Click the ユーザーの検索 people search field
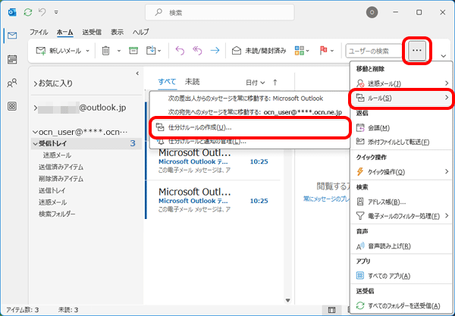This screenshot has width=455, height=316. [x=373, y=51]
